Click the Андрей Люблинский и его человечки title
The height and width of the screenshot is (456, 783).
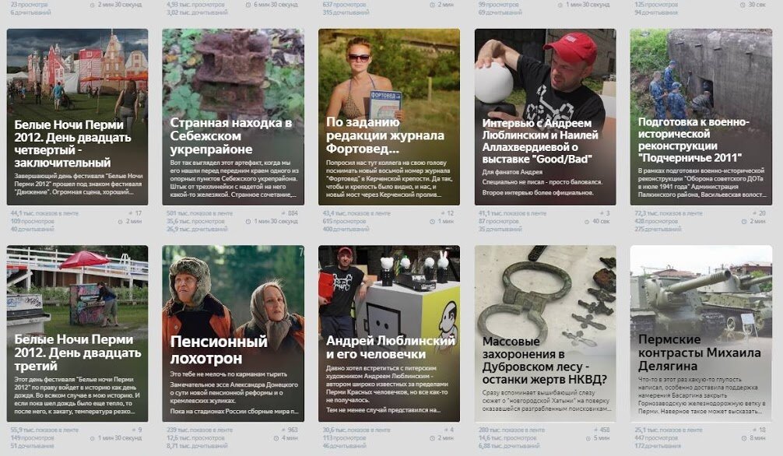coord(391,347)
